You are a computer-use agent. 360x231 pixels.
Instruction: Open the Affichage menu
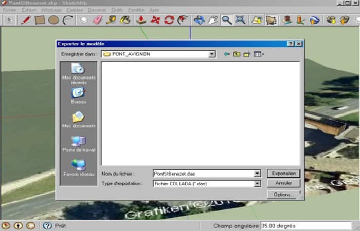click(51, 10)
